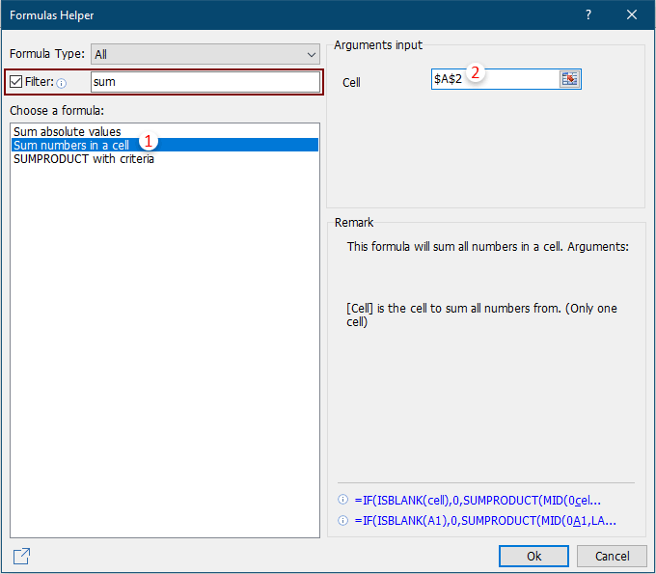The width and height of the screenshot is (656, 574).
Task: Open the Formula Type dropdown
Action: (205, 54)
